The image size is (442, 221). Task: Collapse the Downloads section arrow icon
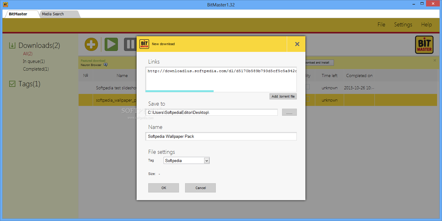click(12, 45)
